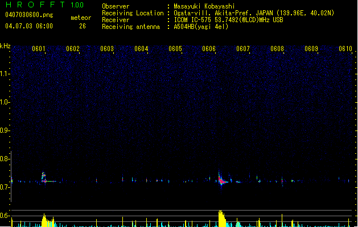Select the filename 0407030600.png

29,15
